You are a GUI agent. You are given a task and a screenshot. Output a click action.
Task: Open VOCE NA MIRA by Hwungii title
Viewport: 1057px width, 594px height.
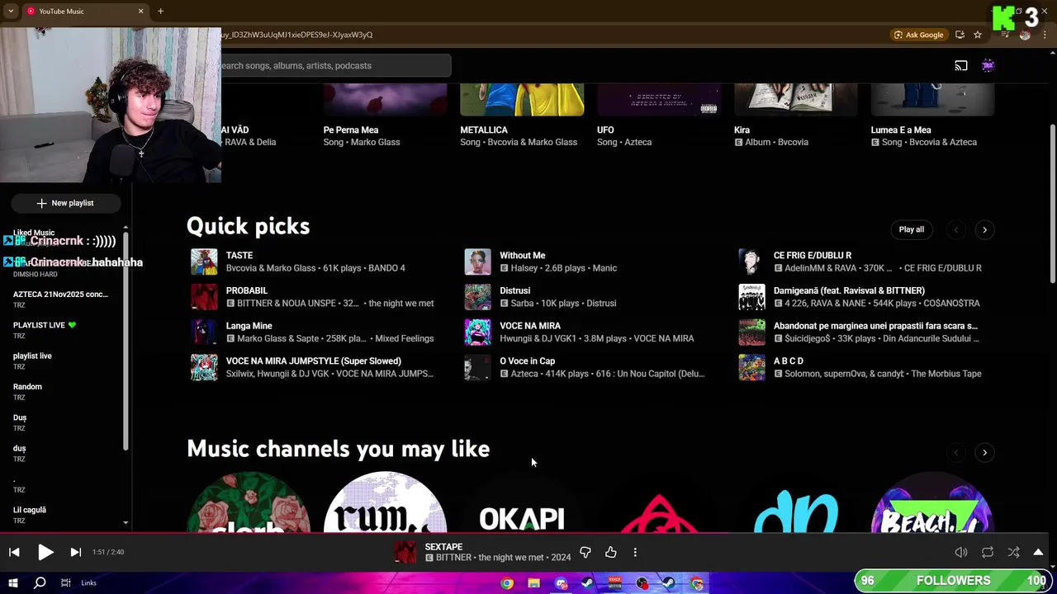530,326
